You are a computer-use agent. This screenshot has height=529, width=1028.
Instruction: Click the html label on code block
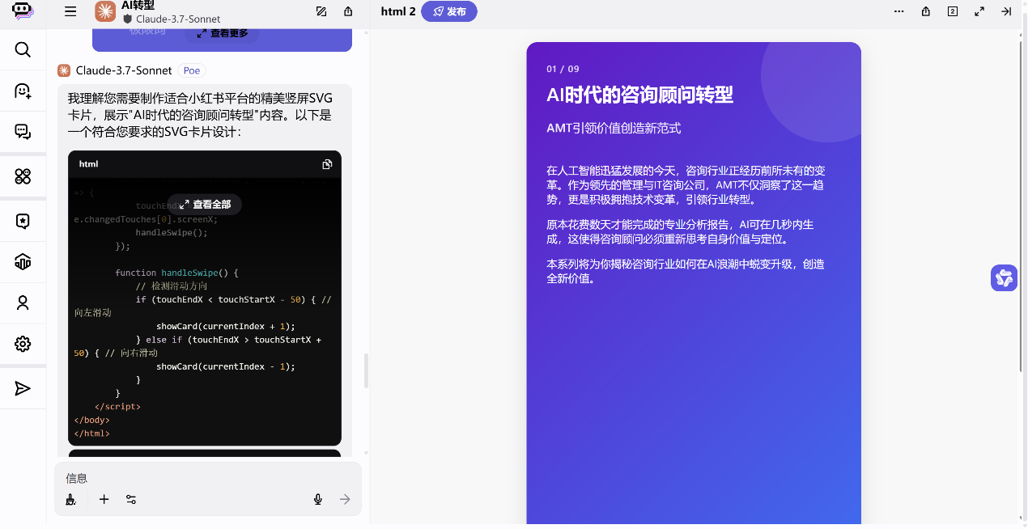pyautogui.click(x=88, y=164)
